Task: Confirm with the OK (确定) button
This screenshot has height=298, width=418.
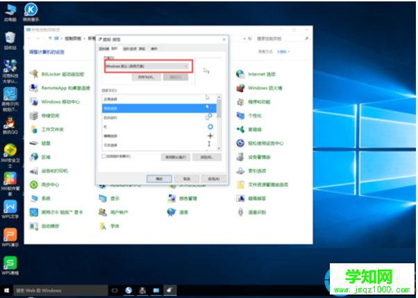Action: coord(159,179)
